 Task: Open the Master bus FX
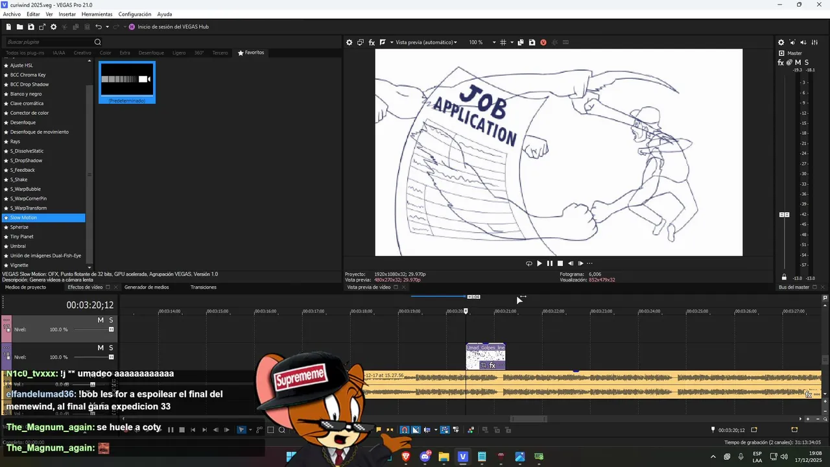[x=781, y=62]
